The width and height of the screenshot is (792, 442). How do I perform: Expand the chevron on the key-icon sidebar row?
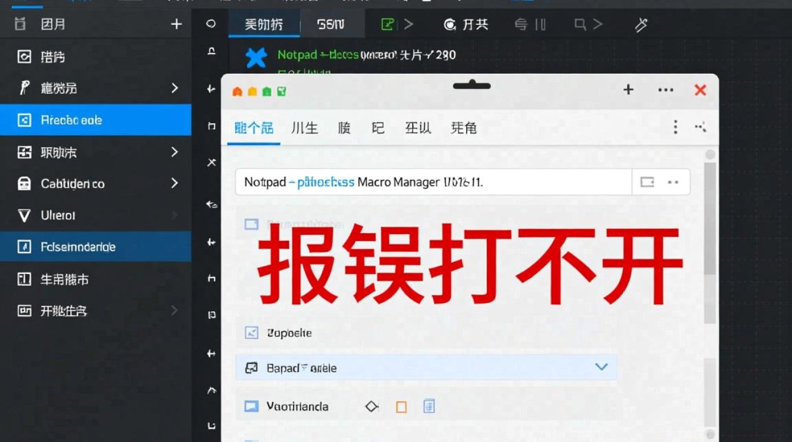tap(174, 88)
